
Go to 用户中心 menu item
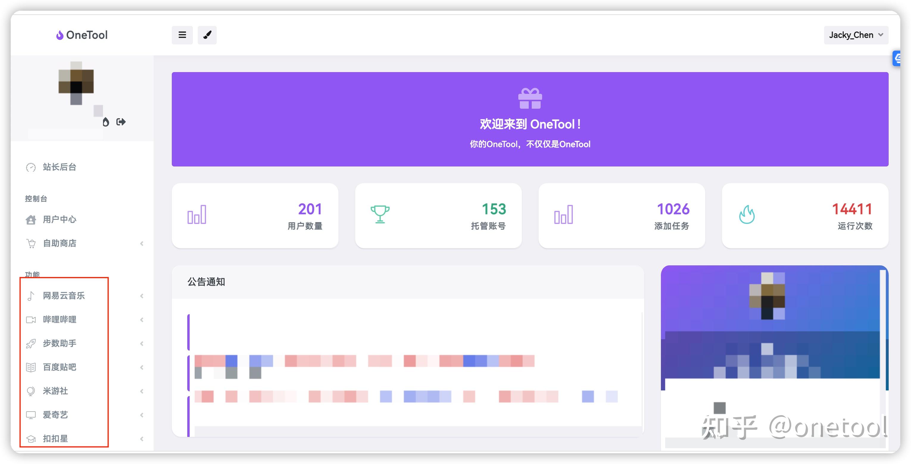(60, 219)
